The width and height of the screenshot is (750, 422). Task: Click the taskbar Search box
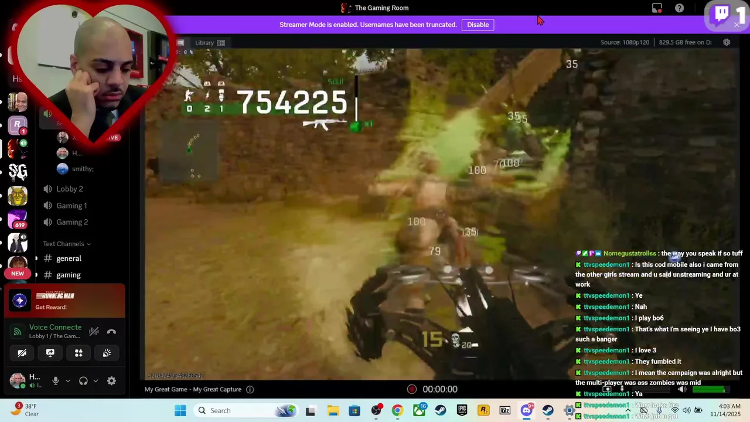point(246,410)
